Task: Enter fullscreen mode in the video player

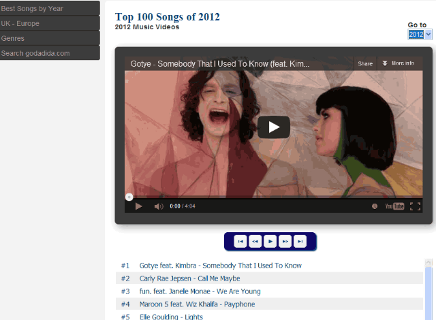Action: click(415, 206)
